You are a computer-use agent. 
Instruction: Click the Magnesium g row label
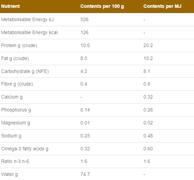16,123
